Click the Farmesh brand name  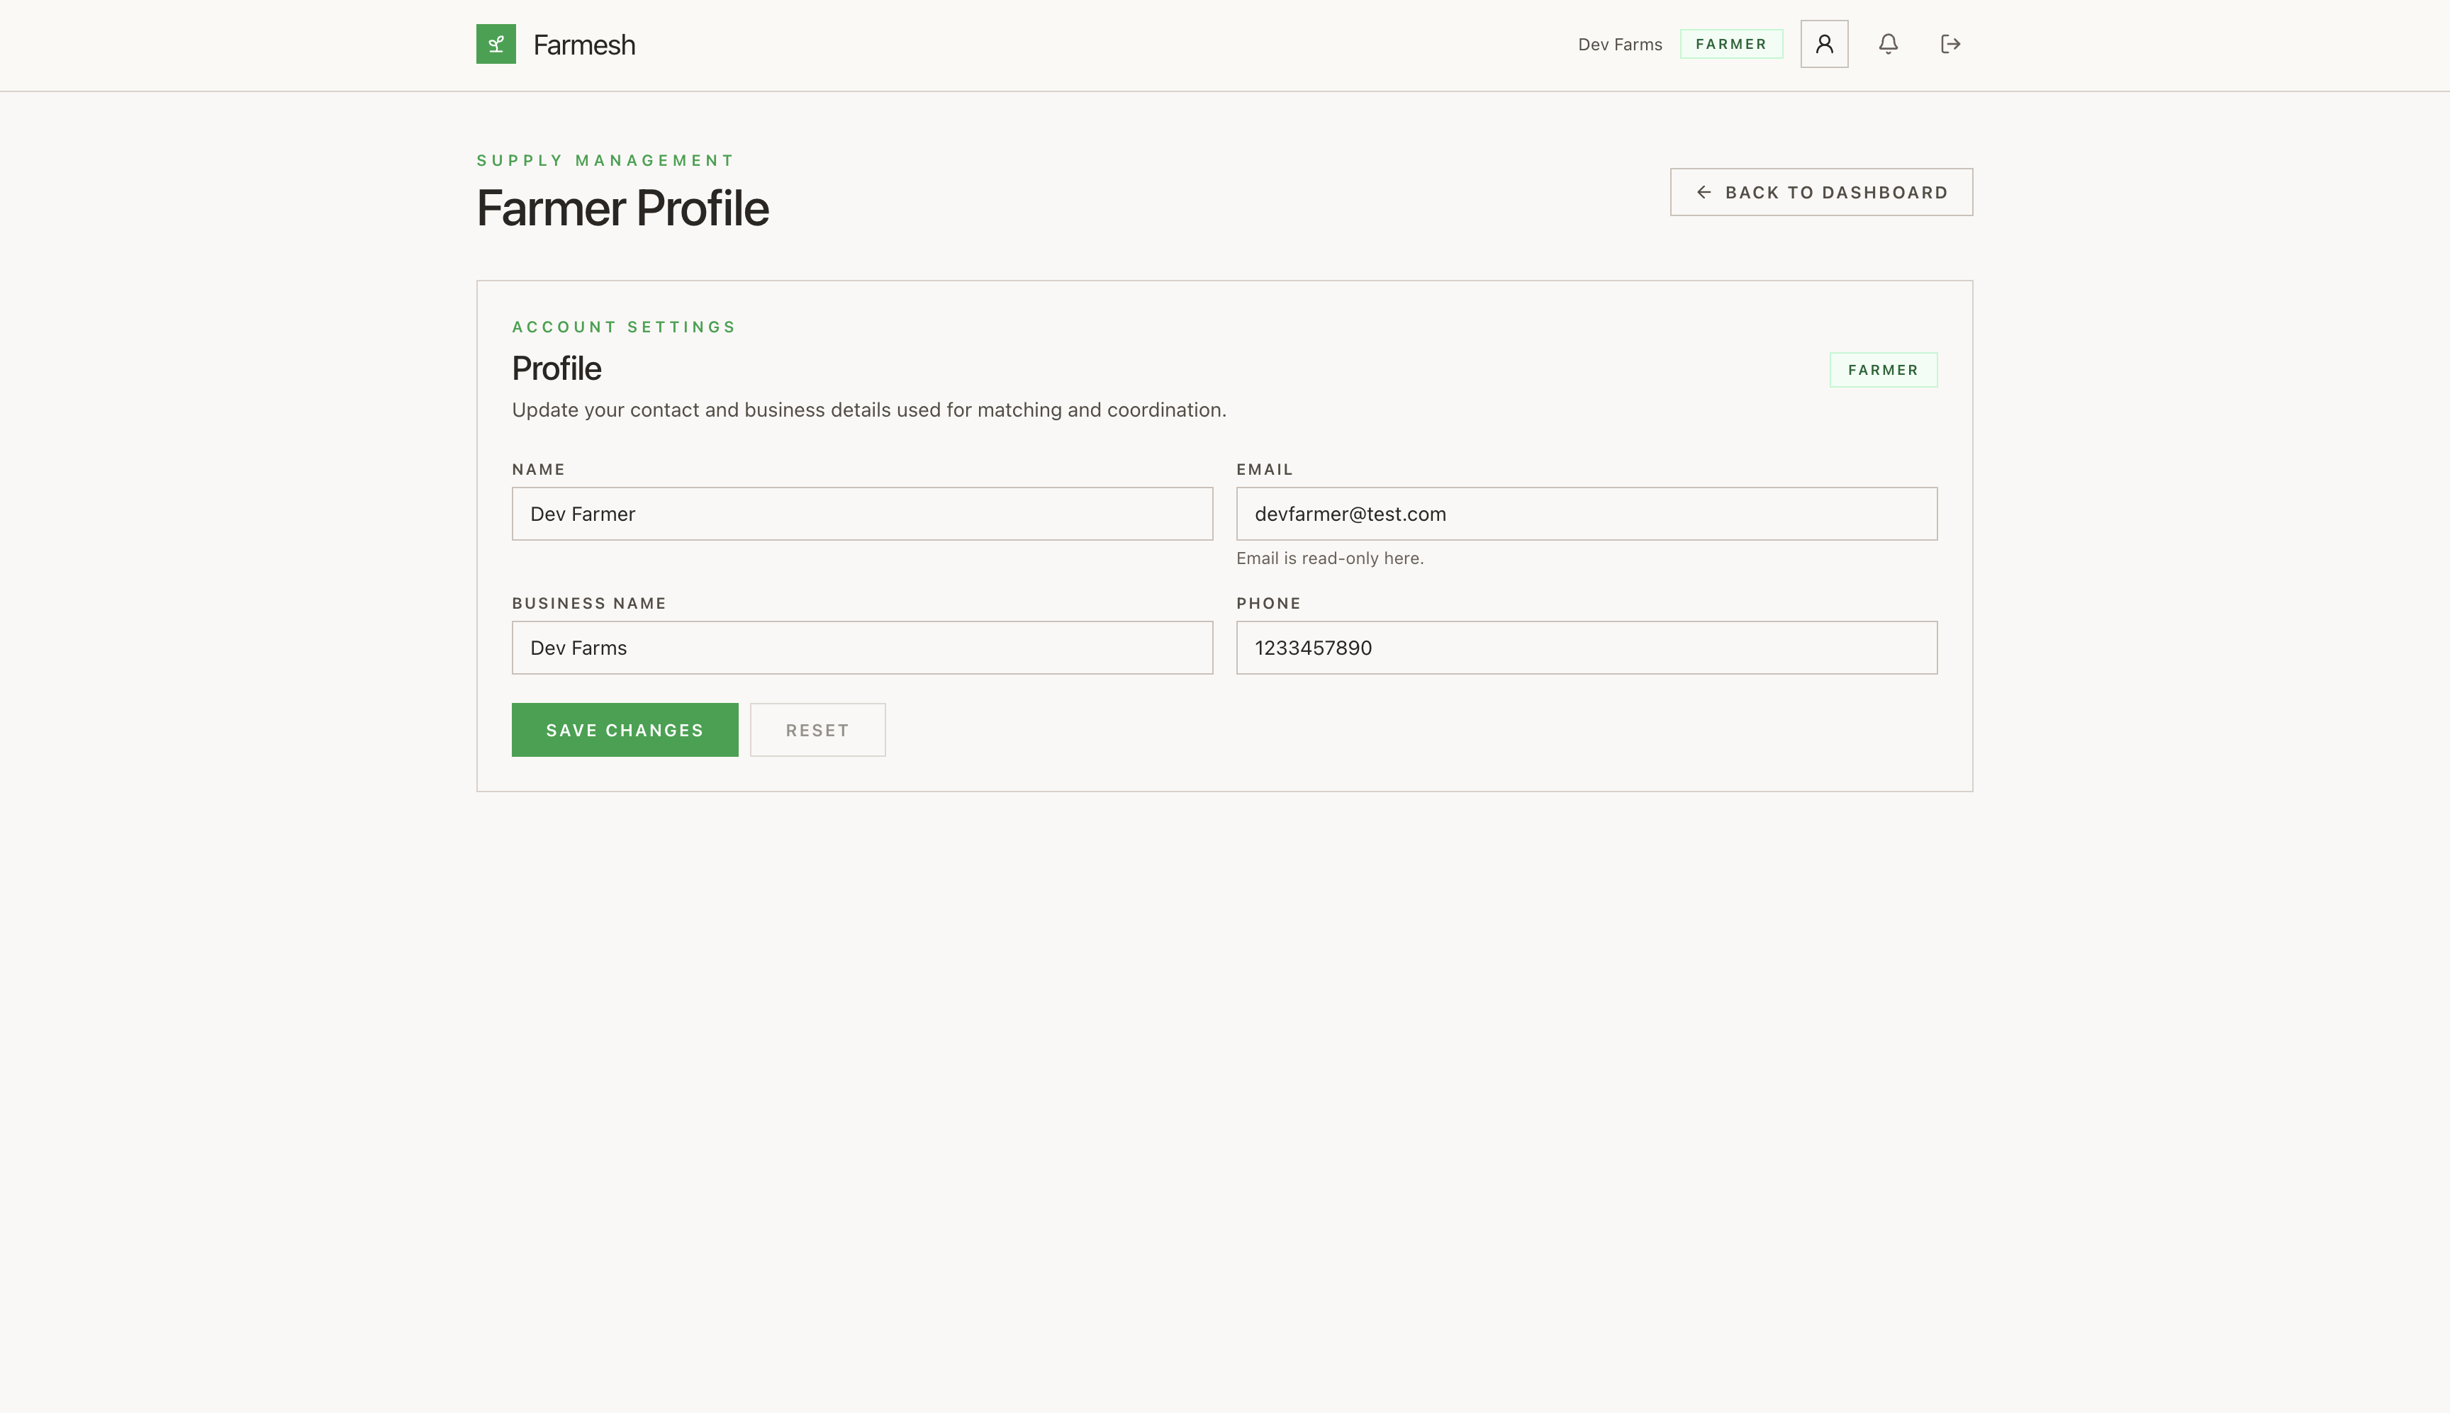(583, 45)
